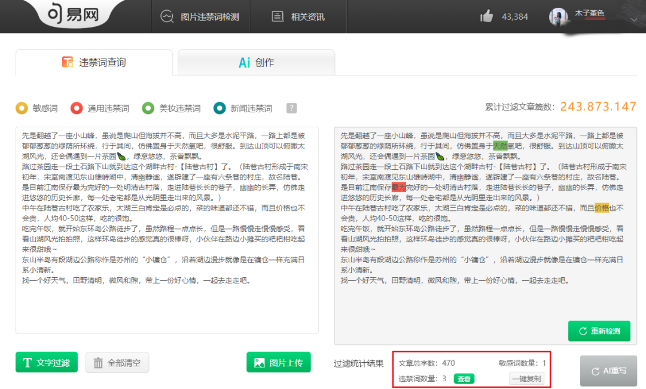
Task: Click the 一键复制 copy button
Action: click(527, 379)
